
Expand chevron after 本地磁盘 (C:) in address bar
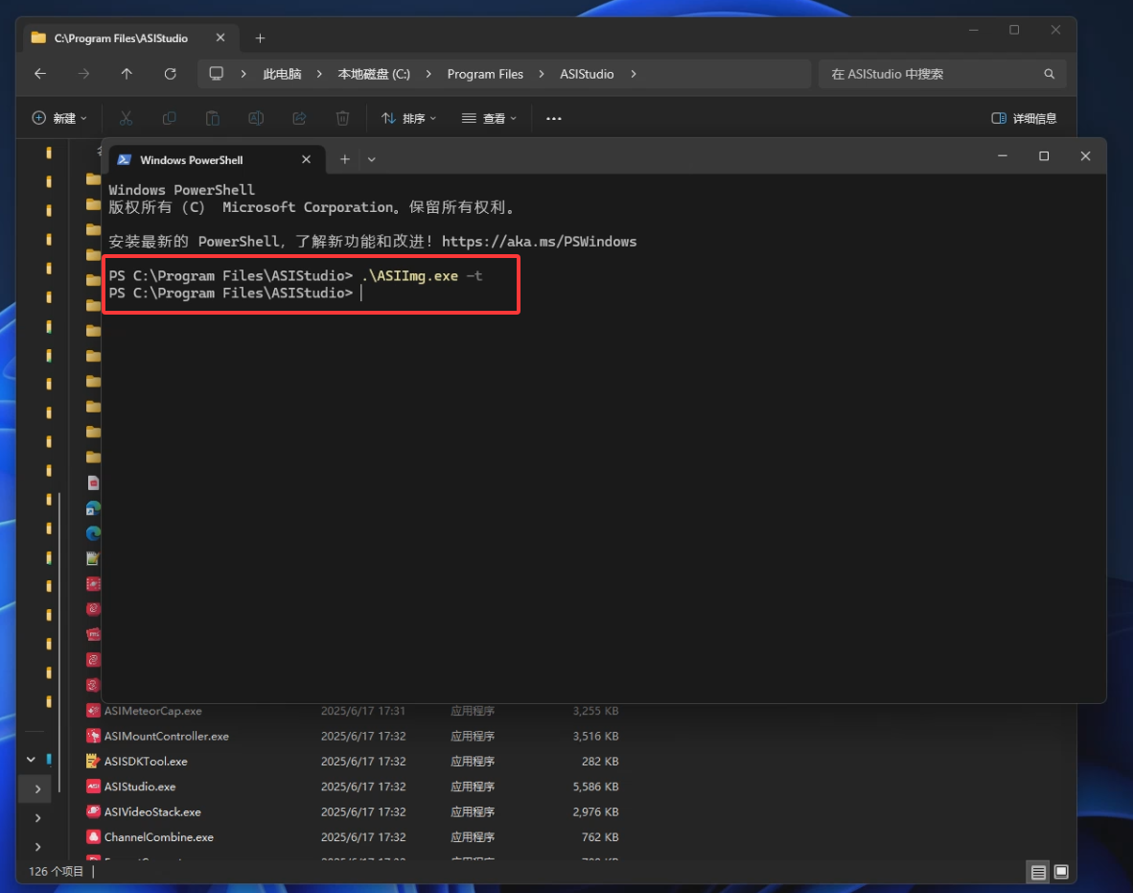(428, 74)
